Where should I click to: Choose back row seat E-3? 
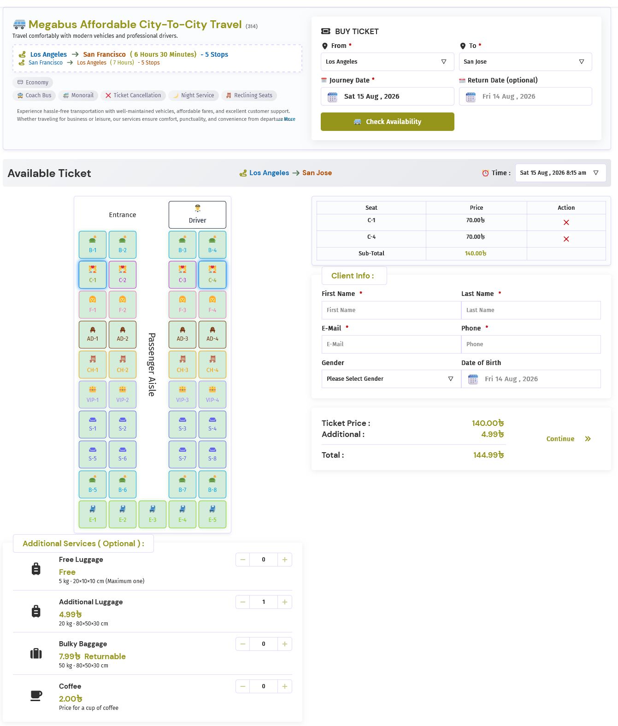[x=153, y=514]
